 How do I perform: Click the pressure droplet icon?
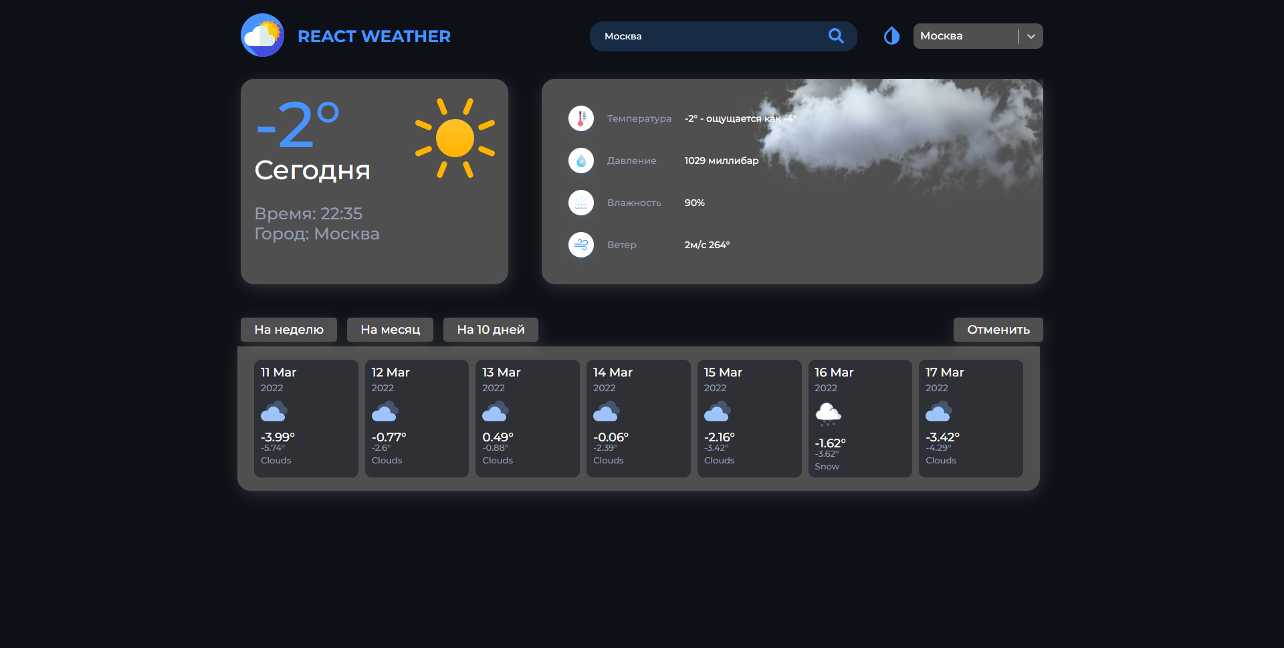[x=581, y=160]
